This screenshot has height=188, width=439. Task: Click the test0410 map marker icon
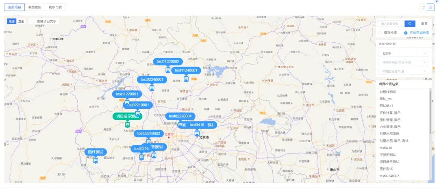point(197,133)
